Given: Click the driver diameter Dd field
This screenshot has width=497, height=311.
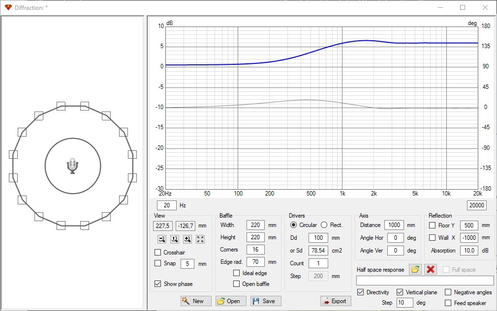Looking at the screenshot, I should [x=318, y=238].
